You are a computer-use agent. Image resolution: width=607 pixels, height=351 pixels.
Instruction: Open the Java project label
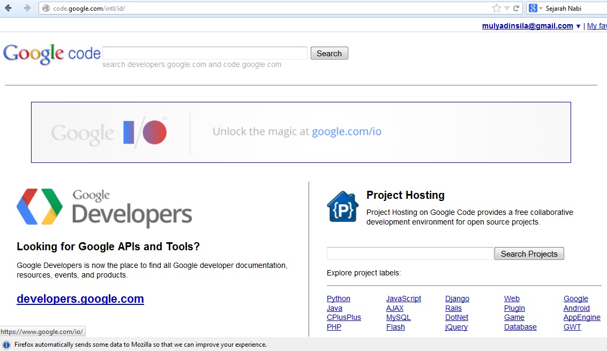click(x=334, y=308)
